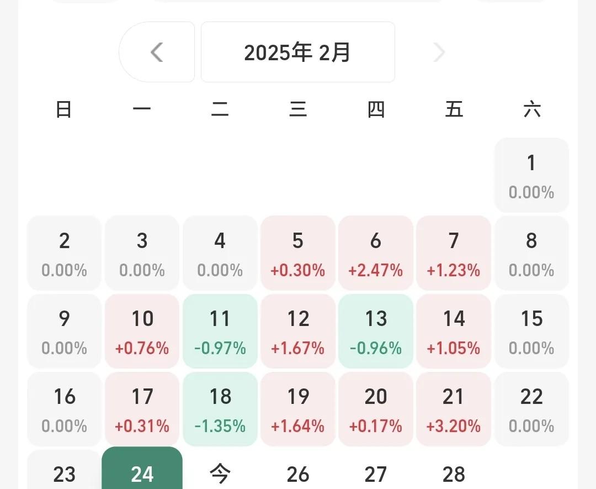The height and width of the screenshot is (489, 596).
Task: Select February 19 showing +1.64%
Action: pyautogui.click(x=298, y=409)
